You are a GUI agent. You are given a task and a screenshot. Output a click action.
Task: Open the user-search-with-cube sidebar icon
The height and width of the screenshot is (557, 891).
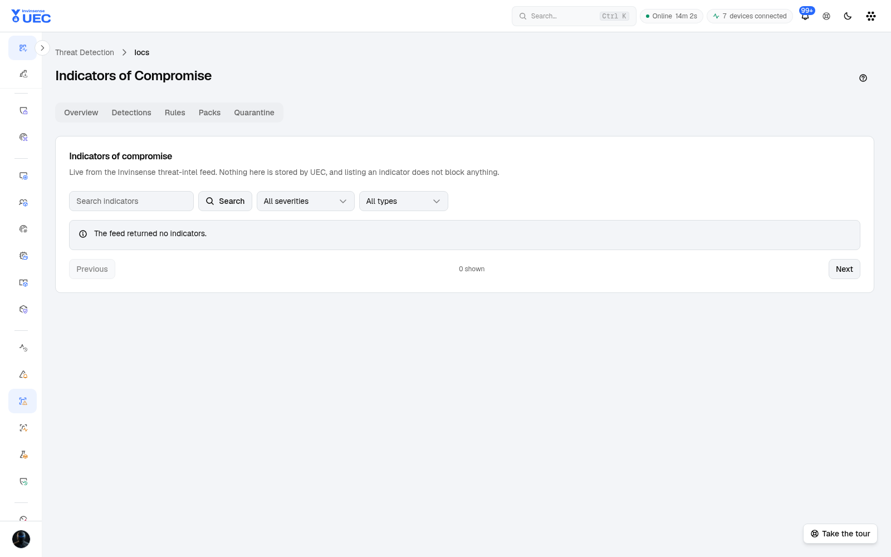23,203
